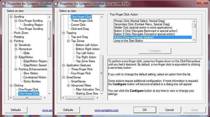Select Top Left Action item
Screen dimensions: 210x117
85,53
